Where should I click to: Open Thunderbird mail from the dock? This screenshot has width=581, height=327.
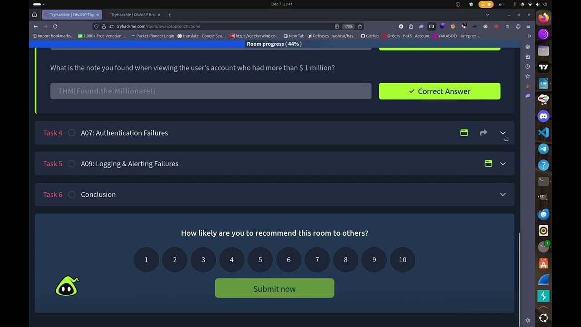click(x=543, y=214)
